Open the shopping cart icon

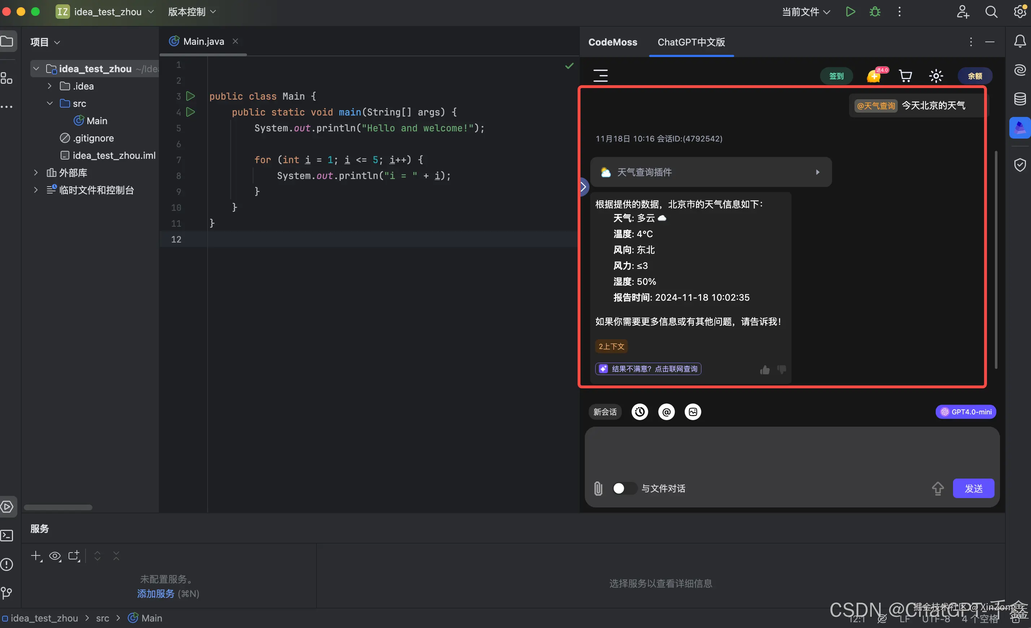pos(905,76)
